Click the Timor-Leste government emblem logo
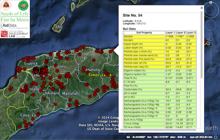 pyautogui.click(x=6, y=5)
